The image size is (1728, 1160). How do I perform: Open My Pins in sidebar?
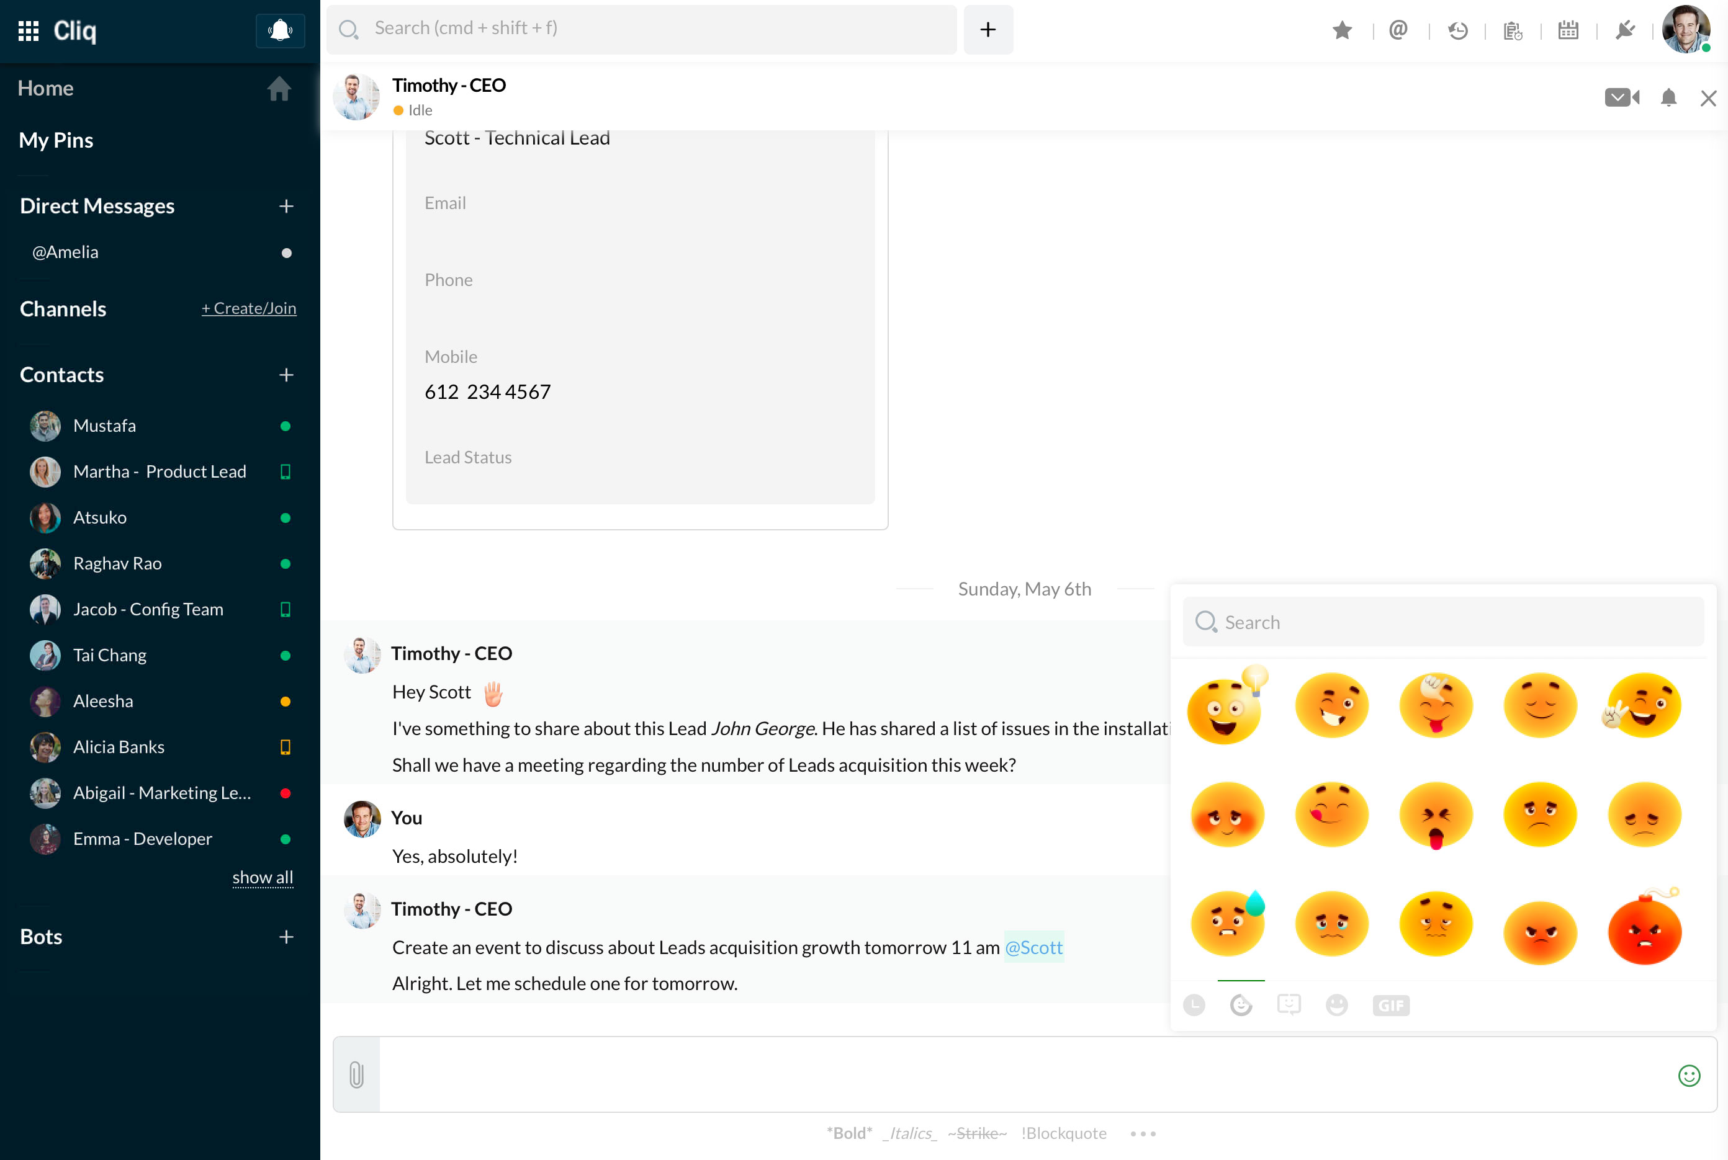(x=56, y=140)
